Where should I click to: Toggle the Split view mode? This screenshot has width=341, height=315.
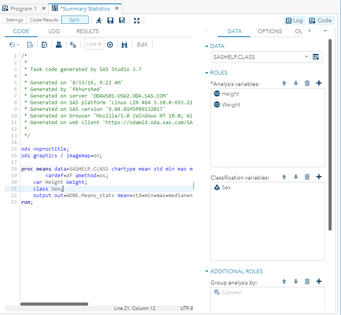tap(75, 20)
